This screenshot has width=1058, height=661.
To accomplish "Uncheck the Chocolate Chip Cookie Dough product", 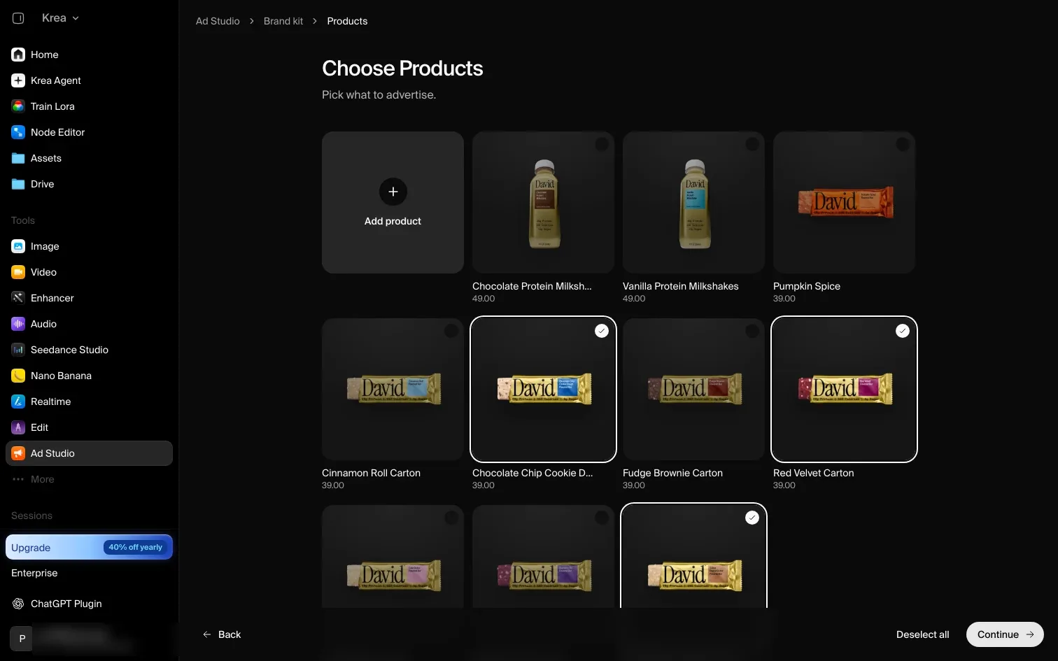I will coord(602,331).
